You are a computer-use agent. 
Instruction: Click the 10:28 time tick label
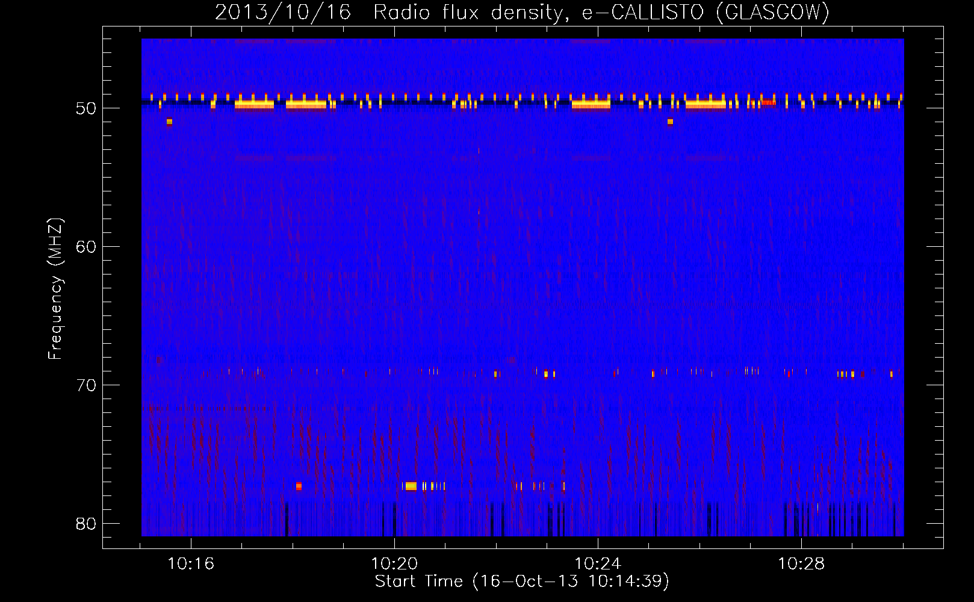pyautogui.click(x=801, y=564)
